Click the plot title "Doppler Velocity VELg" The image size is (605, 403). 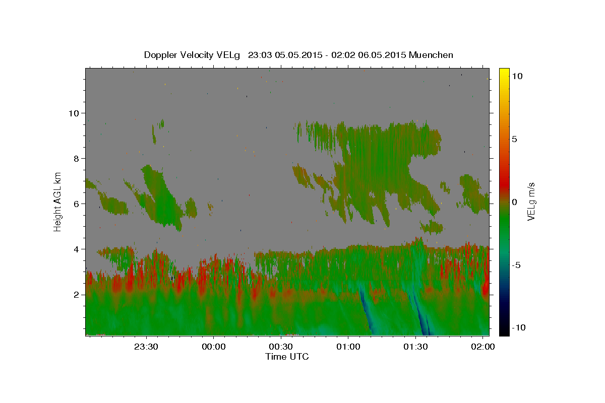coord(193,55)
